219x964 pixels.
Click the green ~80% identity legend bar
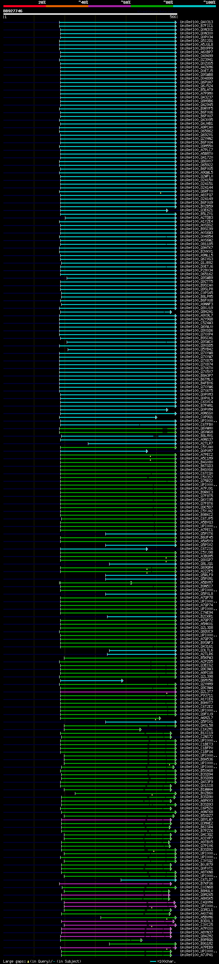click(152, 6)
